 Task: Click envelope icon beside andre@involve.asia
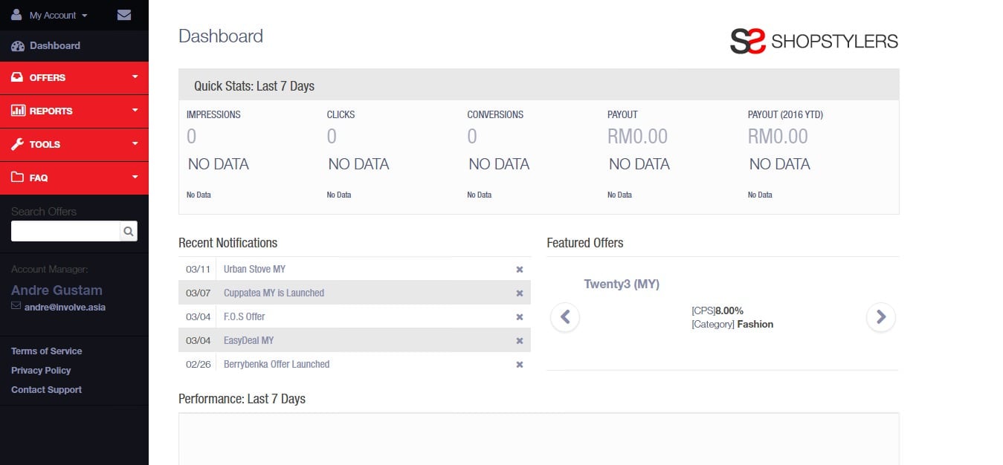[16, 306]
